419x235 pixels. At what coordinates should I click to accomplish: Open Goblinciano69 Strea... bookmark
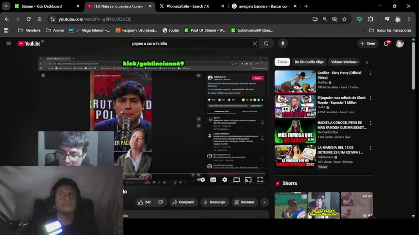(252, 30)
